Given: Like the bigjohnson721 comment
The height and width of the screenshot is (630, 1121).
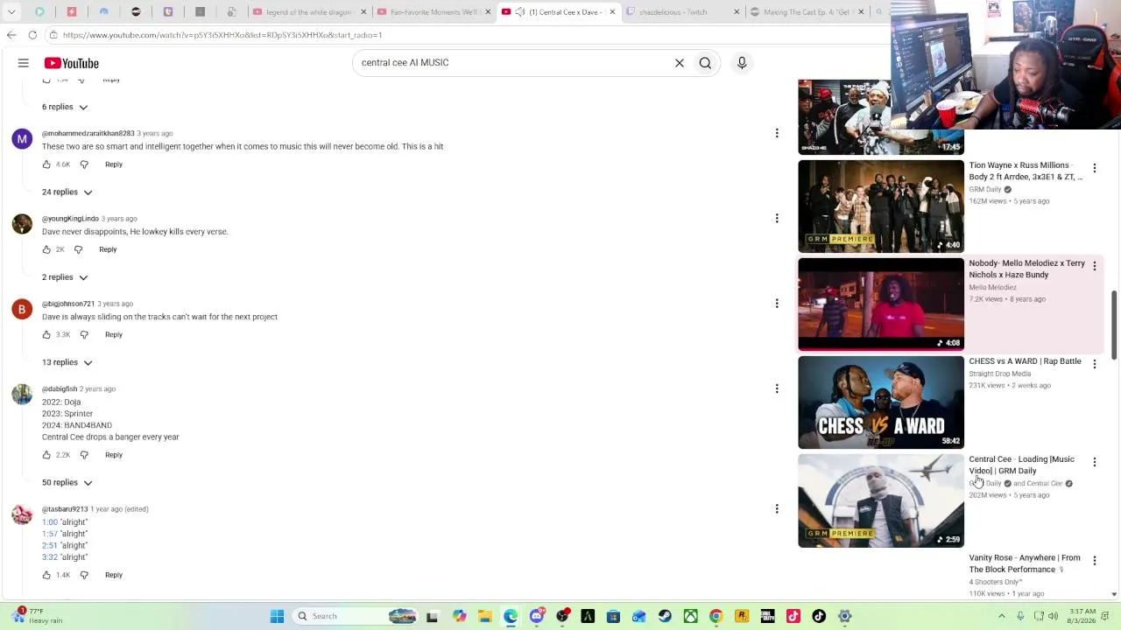Looking at the screenshot, I should 46,334.
